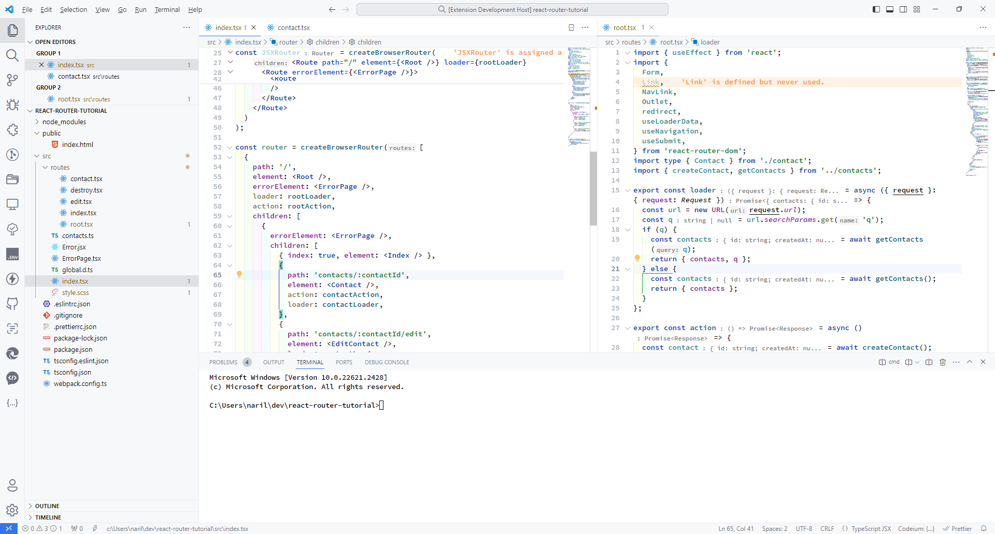Open the Source Control view
This screenshot has width=995, height=534.
[12, 80]
